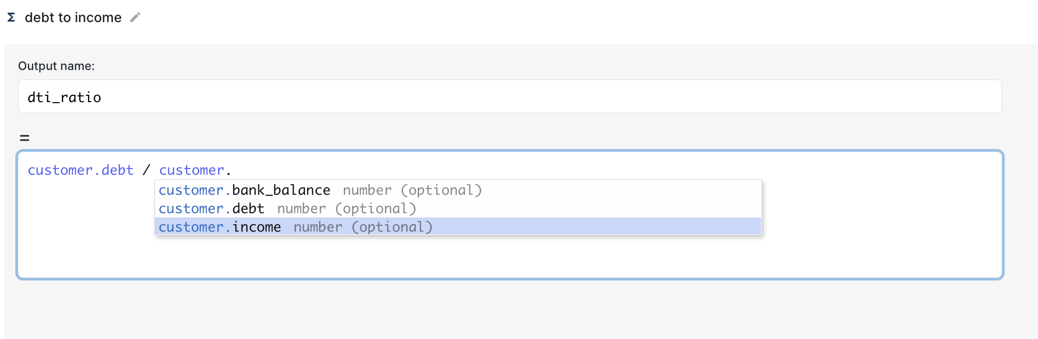1038x339 pixels.
Task: Click the dti_ratio text in output field
Action: [x=64, y=97]
